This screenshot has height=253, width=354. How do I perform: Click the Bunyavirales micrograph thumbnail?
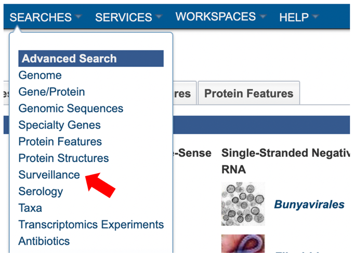243,204
